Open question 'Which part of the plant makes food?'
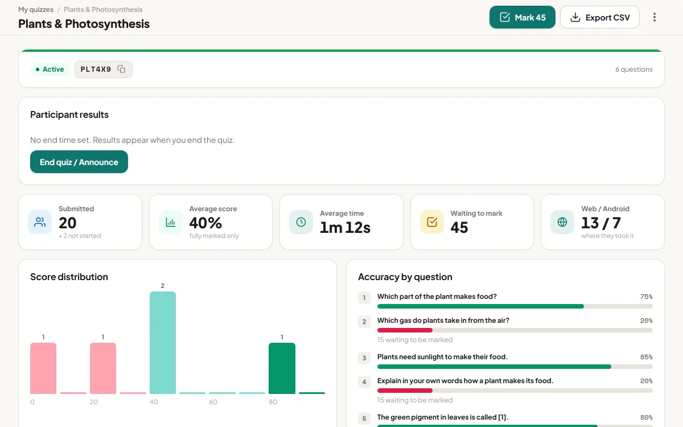Viewport: 683px width, 427px height. click(x=437, y=297)
